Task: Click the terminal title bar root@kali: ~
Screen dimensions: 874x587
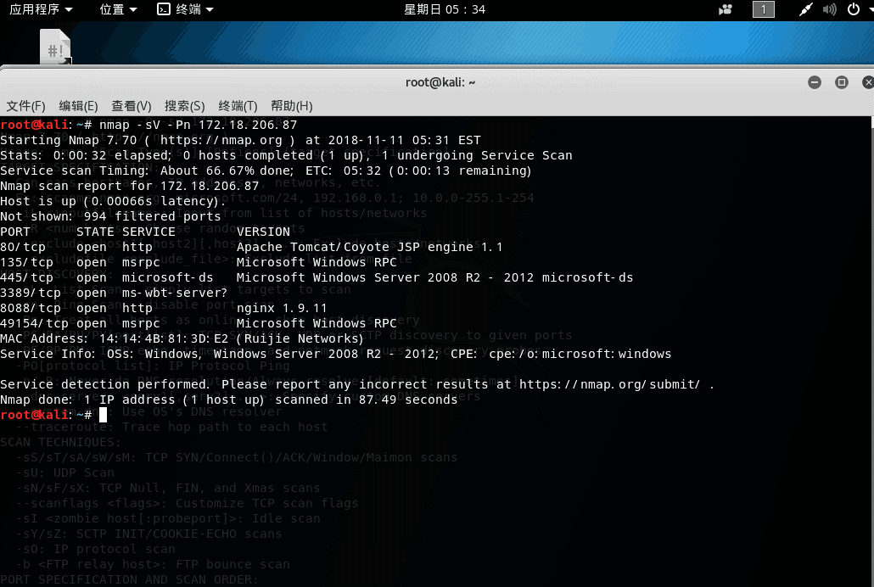Action: 440,82
